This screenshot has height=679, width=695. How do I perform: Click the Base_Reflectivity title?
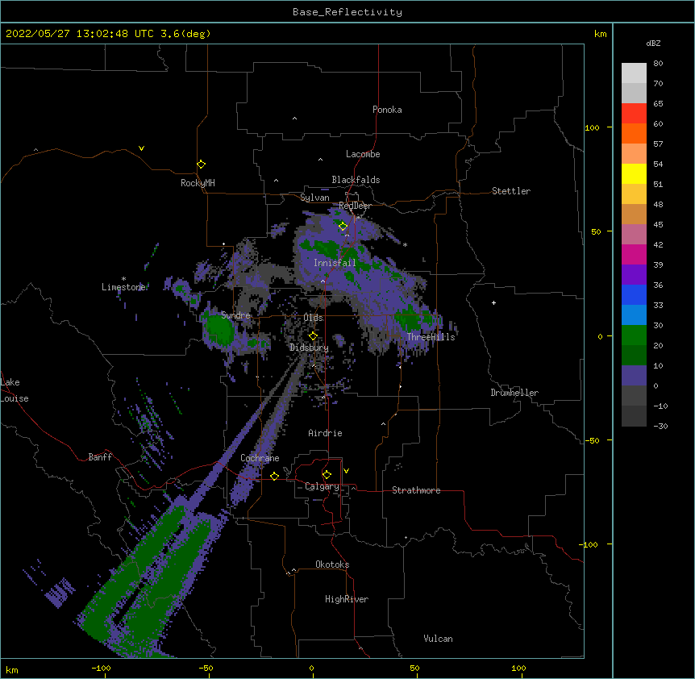click(347, 12)
